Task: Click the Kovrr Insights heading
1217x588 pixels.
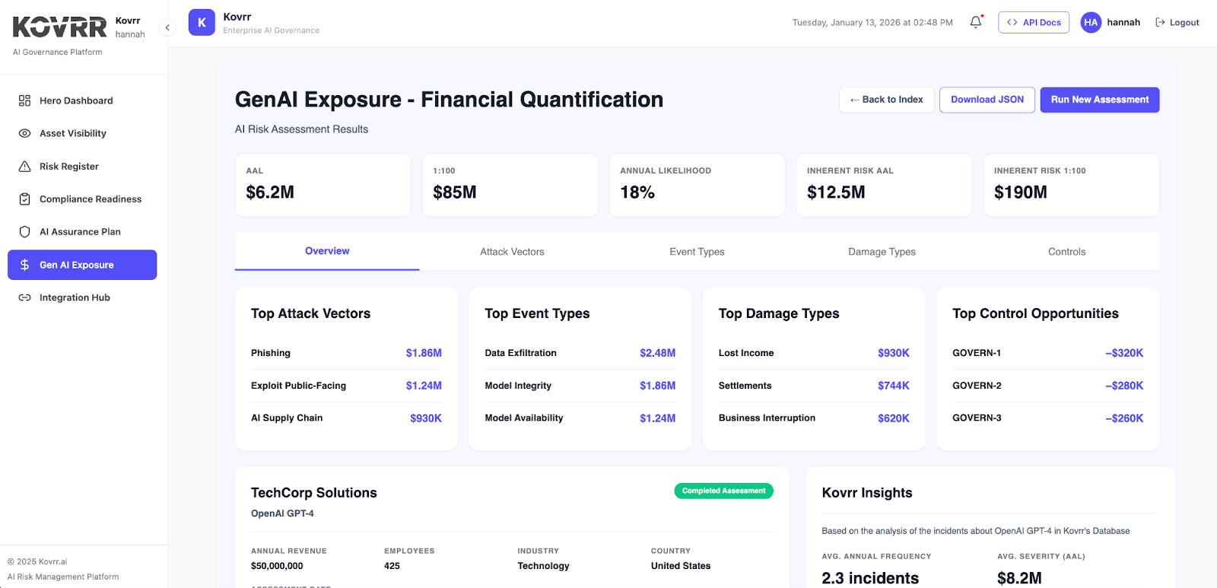Action: [867, 493]
